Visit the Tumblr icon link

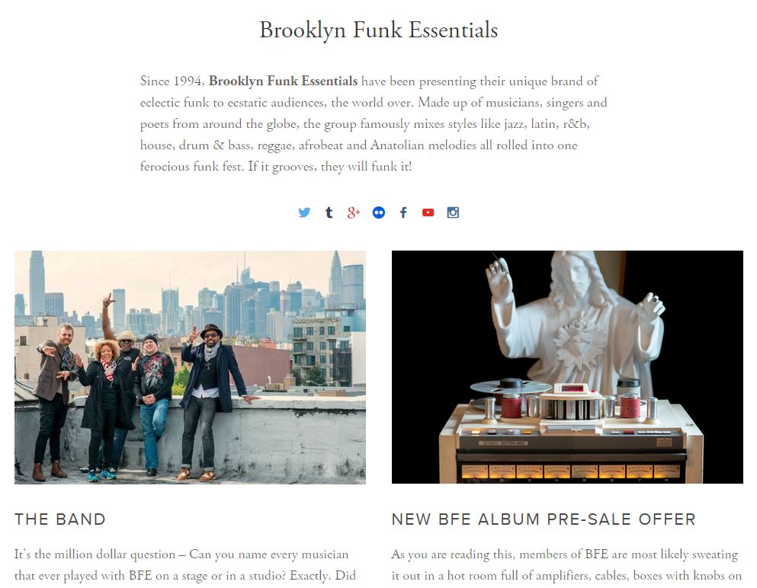(329, 213)
